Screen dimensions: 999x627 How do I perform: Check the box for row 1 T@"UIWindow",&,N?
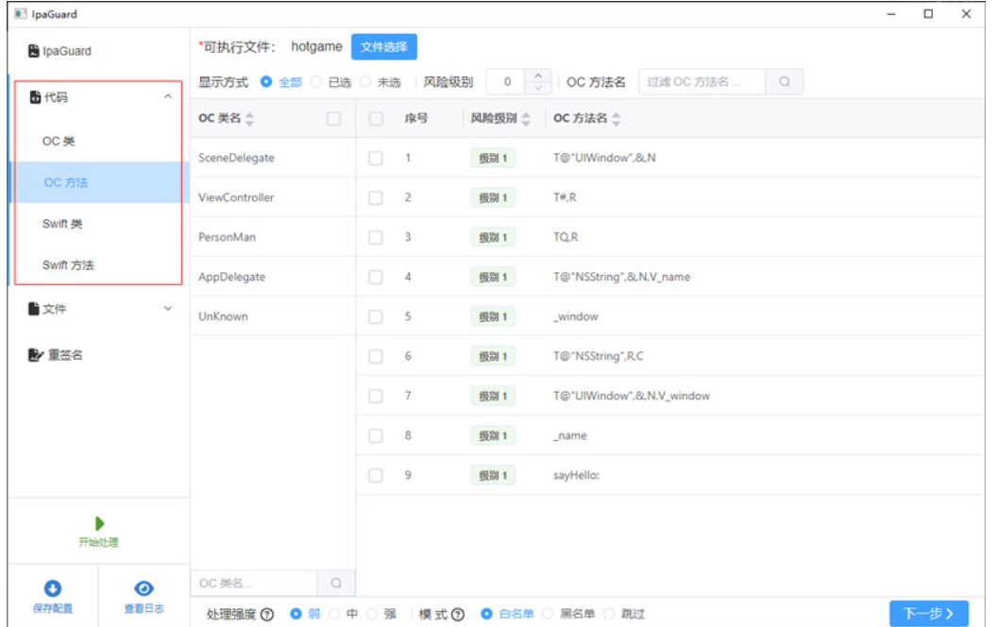tap(376, 158)
